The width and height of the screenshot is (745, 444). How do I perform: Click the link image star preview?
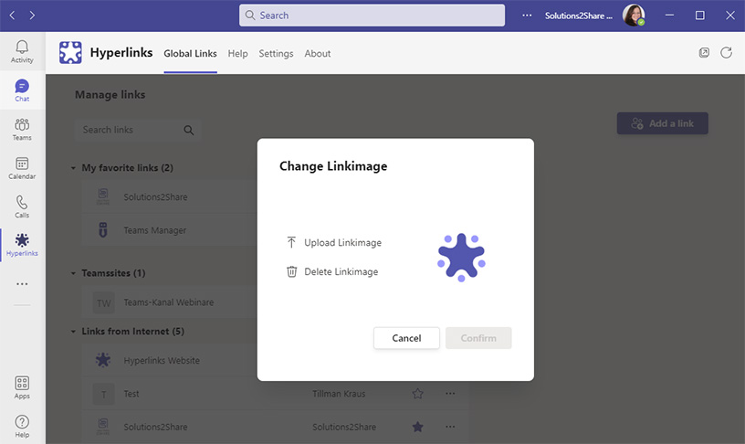pos(461,258)
